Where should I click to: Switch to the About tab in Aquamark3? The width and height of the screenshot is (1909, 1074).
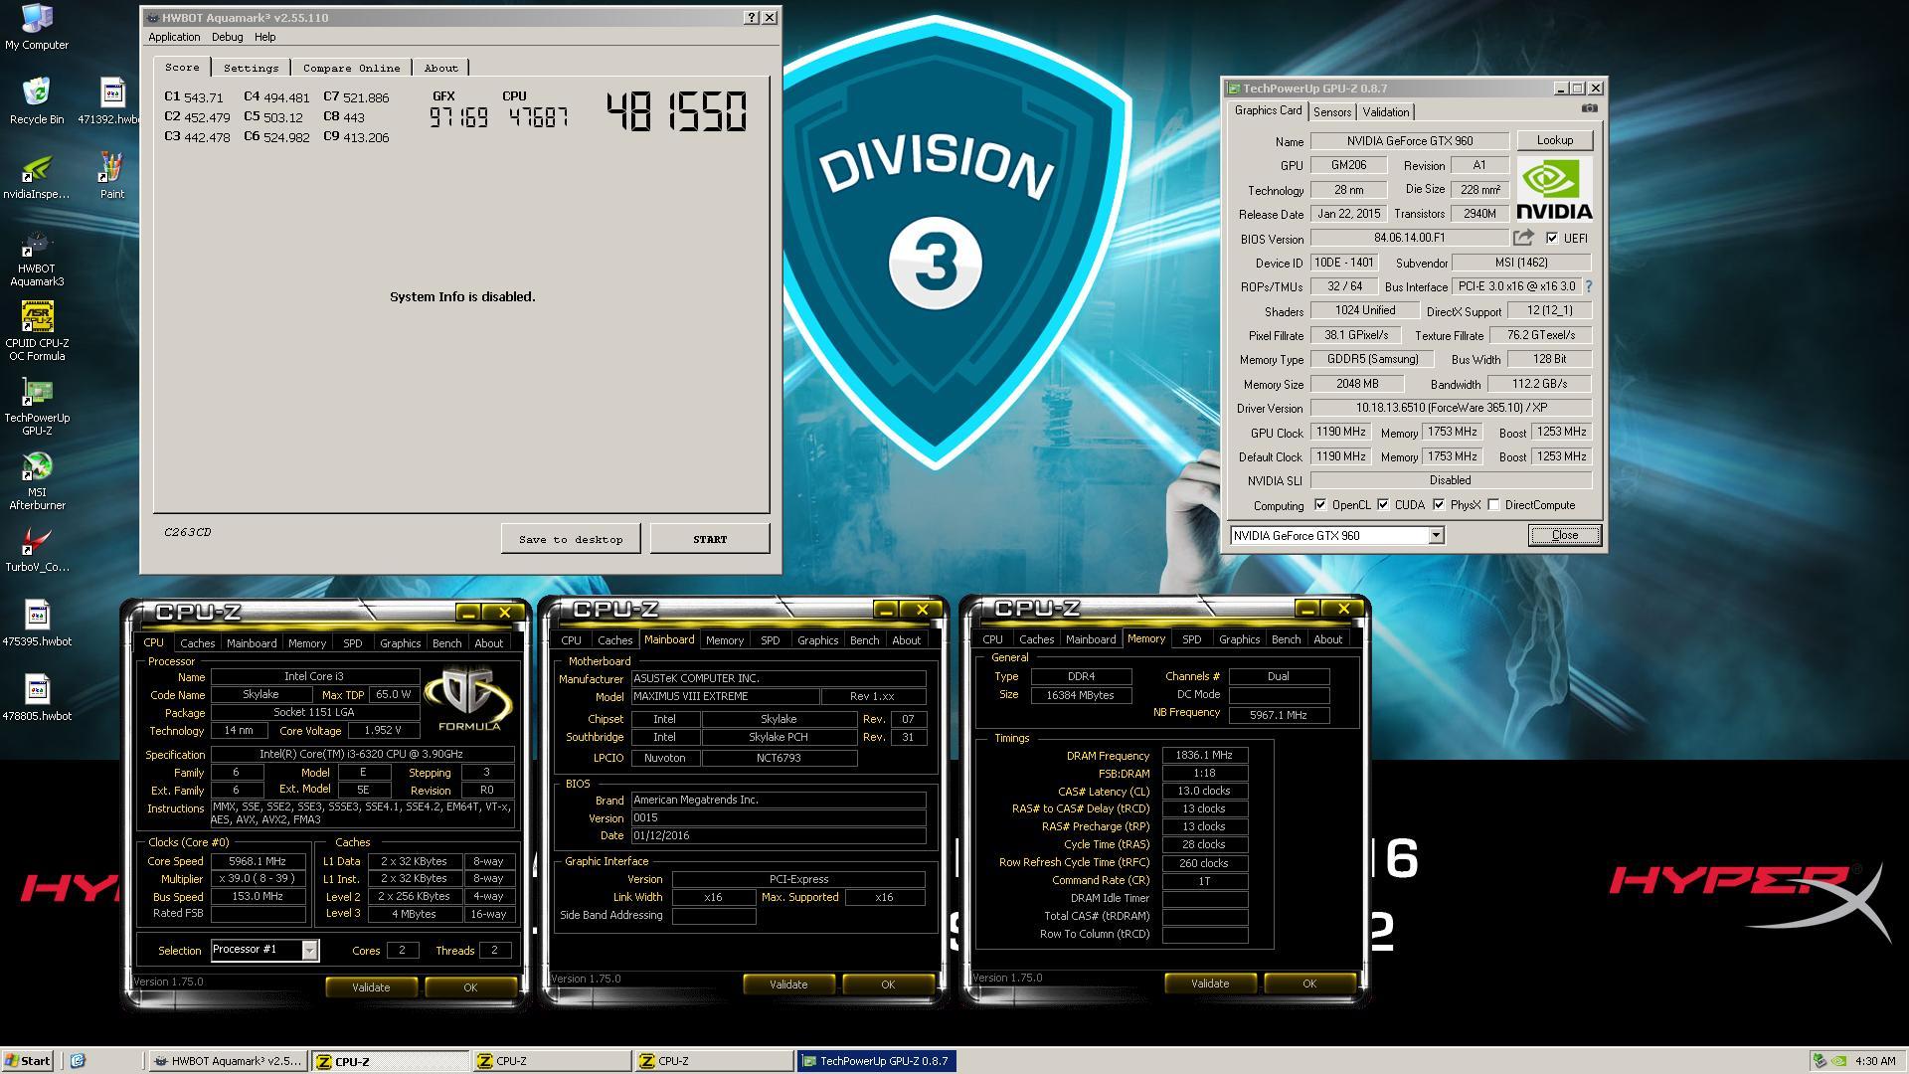click(440, 68)
